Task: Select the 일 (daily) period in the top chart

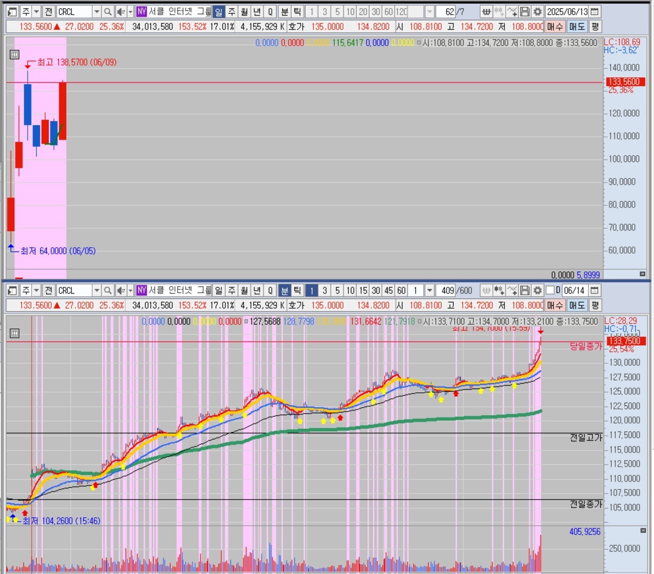Action: coord(219,12)
